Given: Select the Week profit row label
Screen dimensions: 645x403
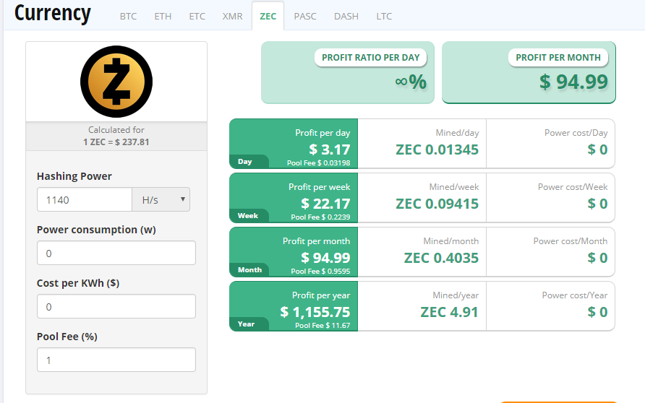Looking at the screenshot, I should tap(248, 216).
